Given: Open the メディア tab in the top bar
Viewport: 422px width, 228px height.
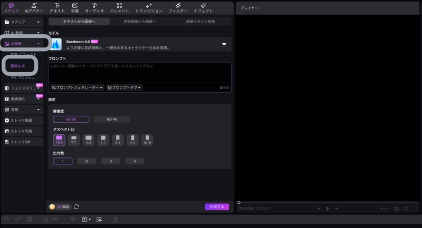Looking at the screenshot, I should point(11,8).
